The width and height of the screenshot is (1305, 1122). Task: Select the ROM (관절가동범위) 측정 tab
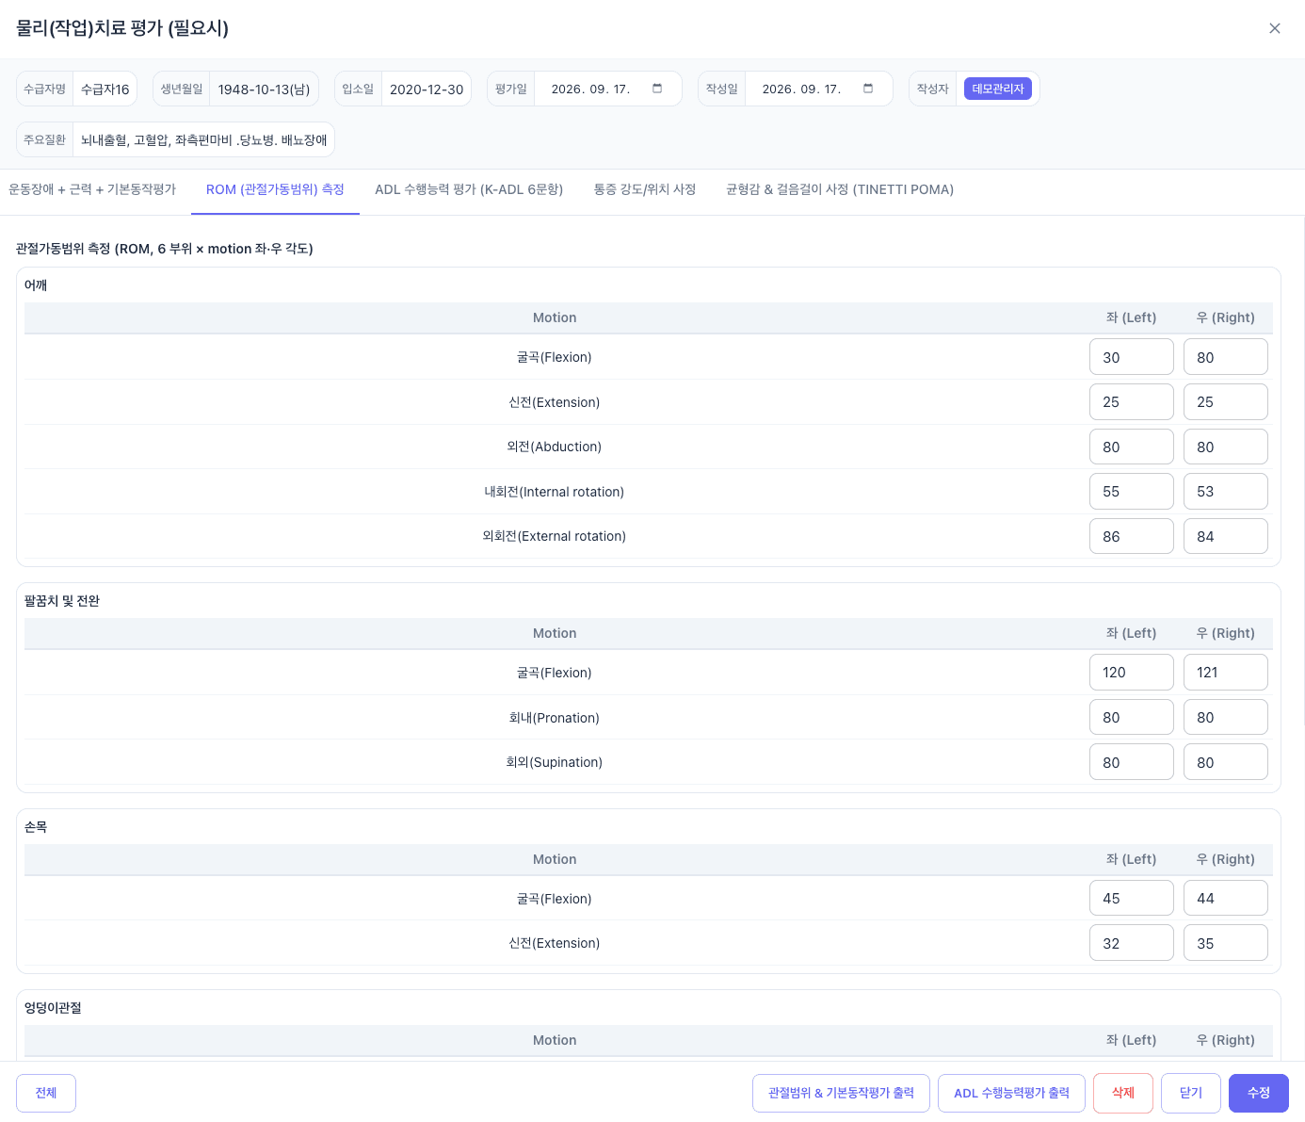tap(275, 189)
